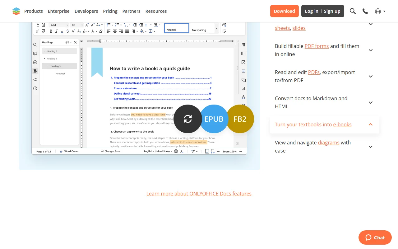Open Table settings icon in the right sidebar
Image resolution: width=398 pixels, height=249 pixels.
click(x=243, y=54)
